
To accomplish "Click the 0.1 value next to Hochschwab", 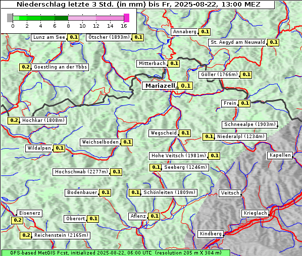I will (116, 172).
